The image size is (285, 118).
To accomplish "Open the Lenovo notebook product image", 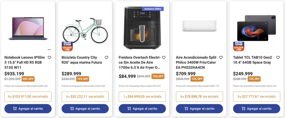I will pyautogui.click(x=28, y=28).
